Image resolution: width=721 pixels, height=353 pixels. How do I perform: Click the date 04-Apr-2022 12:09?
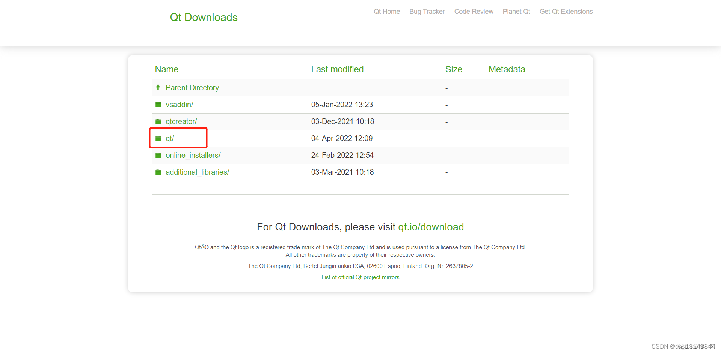342,138
